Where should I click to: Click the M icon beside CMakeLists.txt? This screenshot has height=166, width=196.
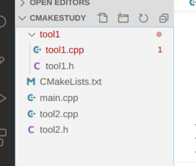31,82
